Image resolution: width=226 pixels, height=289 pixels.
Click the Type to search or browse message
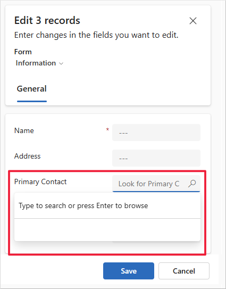click(x=83, y=205)
